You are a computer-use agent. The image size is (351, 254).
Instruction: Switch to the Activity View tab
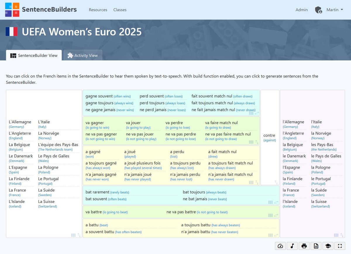pos(83,55)
